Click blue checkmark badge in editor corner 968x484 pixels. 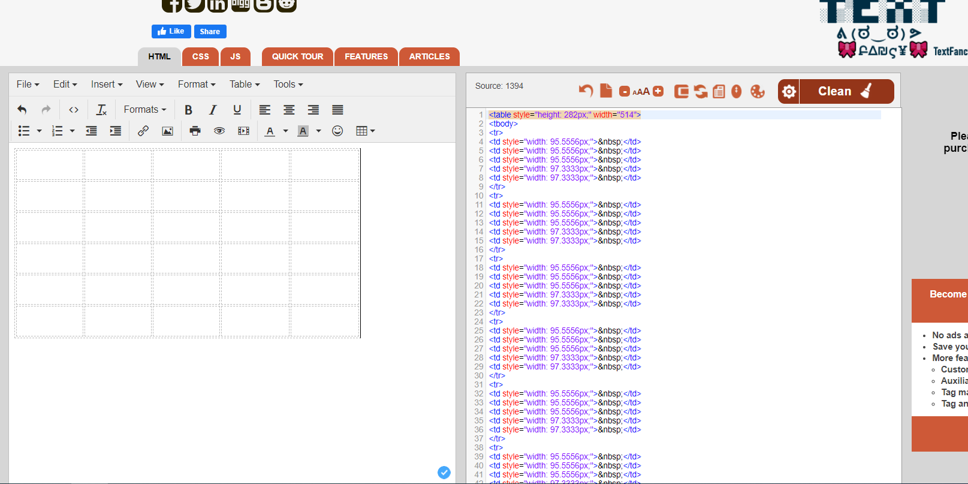pos(444,473)
